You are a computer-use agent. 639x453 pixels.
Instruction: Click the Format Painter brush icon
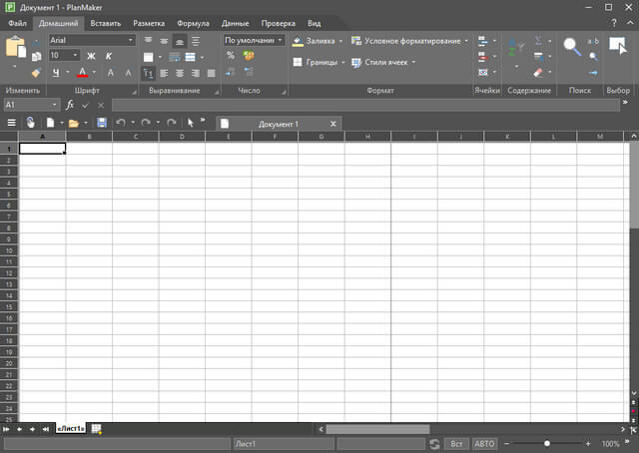coord(36,73)
